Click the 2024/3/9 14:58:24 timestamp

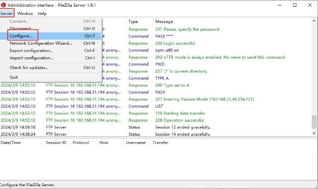[18, 134]
